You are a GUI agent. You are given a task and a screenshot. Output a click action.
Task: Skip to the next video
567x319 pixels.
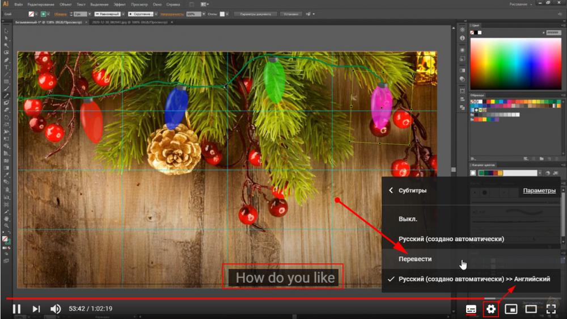tap(36, 309)
